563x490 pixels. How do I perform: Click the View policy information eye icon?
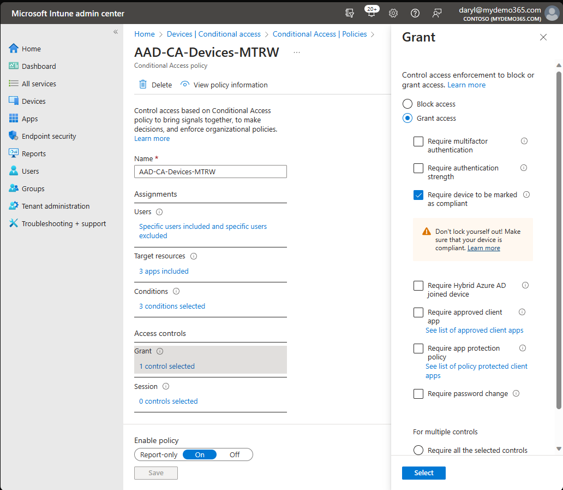pos(185,84)
